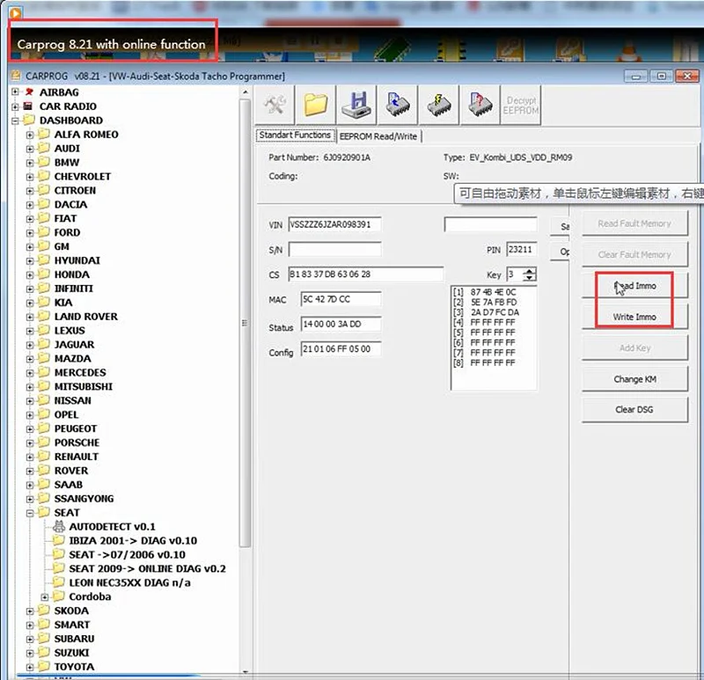704x680 pixels.
Task: Select key entry [1] 87 4B 4E 0C
Action: coord(485,292)
